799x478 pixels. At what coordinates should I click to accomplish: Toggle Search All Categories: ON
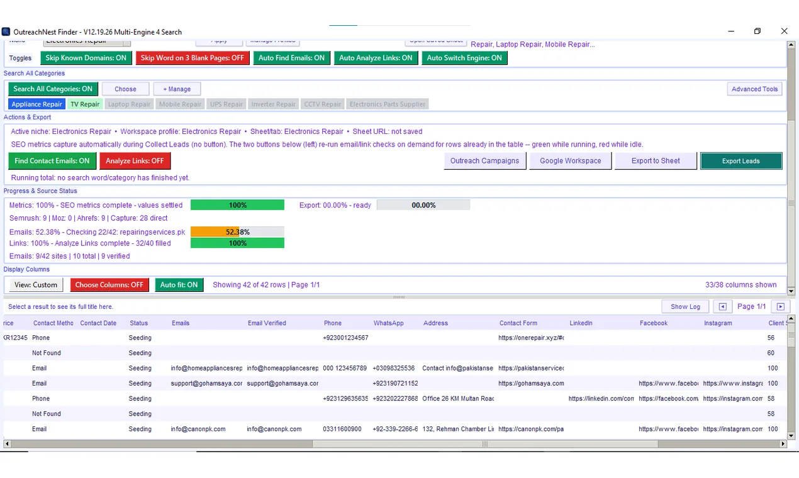(x=53, y=89)
